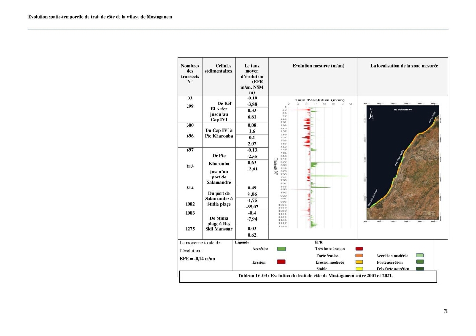Click the 'Tableau IV-03' caption

pyautogui.click(x=315, y=276)
